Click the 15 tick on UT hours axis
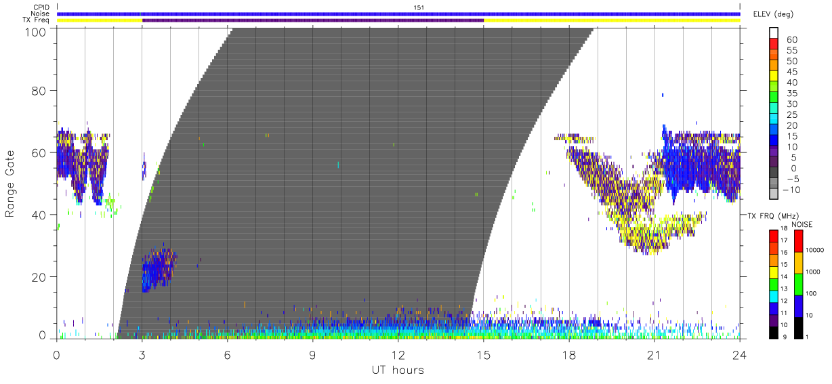This screenshot has height=384, width=832. (x=484, y=354)
